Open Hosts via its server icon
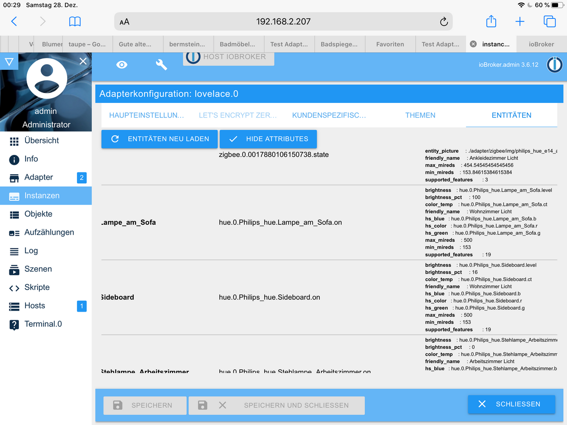Image resolution: width=567 pixels, height=425 pixels. pos(14,306)
